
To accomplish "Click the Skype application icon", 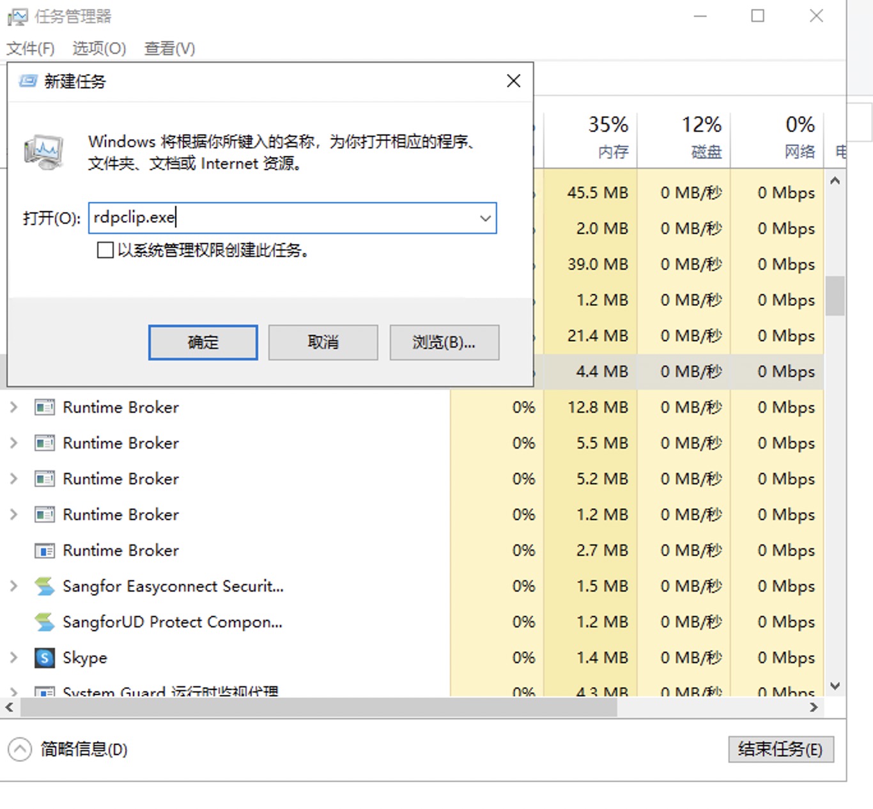I will (43, 658).
